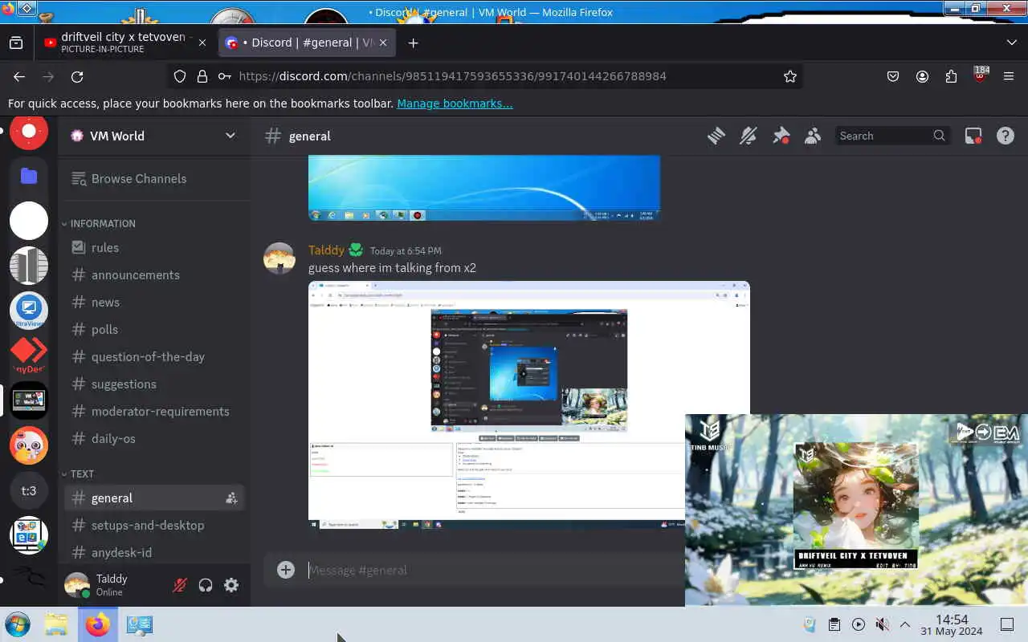Open the suggestions channel
The image size is (1028, 642).
[x=154, y=384]
